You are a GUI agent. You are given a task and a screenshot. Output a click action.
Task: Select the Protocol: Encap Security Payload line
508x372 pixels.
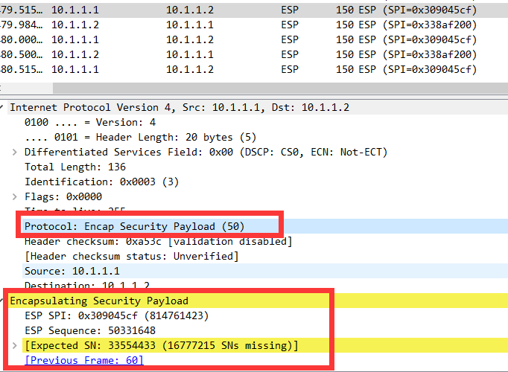134,226
